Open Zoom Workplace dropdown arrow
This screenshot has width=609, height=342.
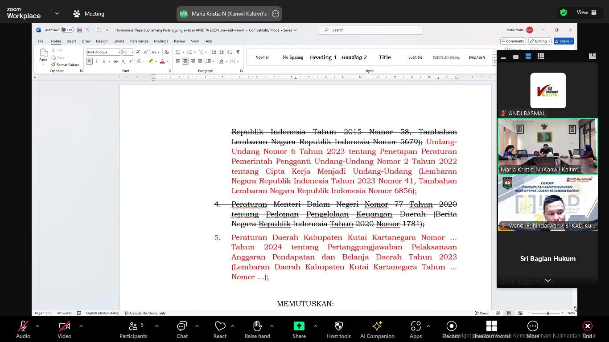coord(57,14)
